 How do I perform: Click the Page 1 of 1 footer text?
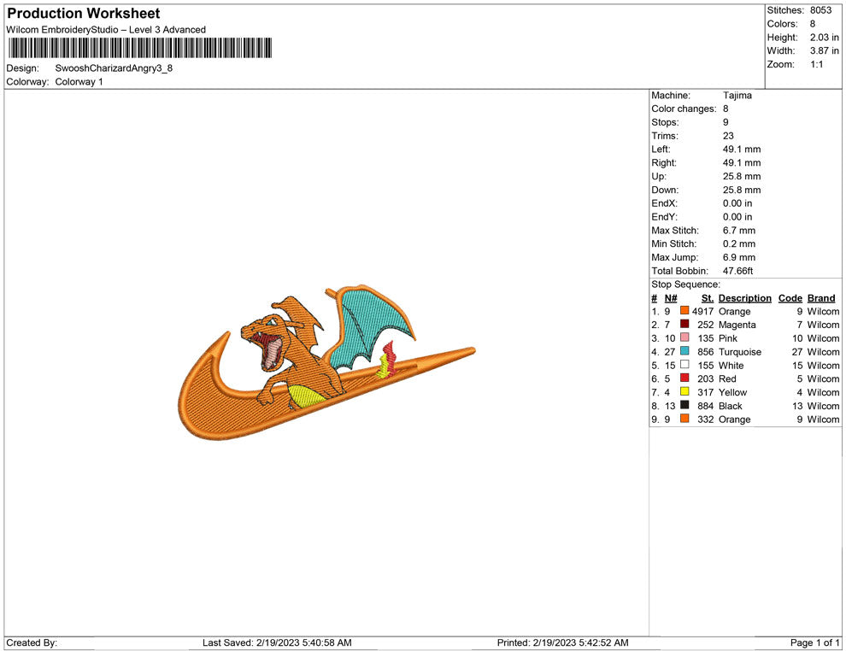[815, 642]
